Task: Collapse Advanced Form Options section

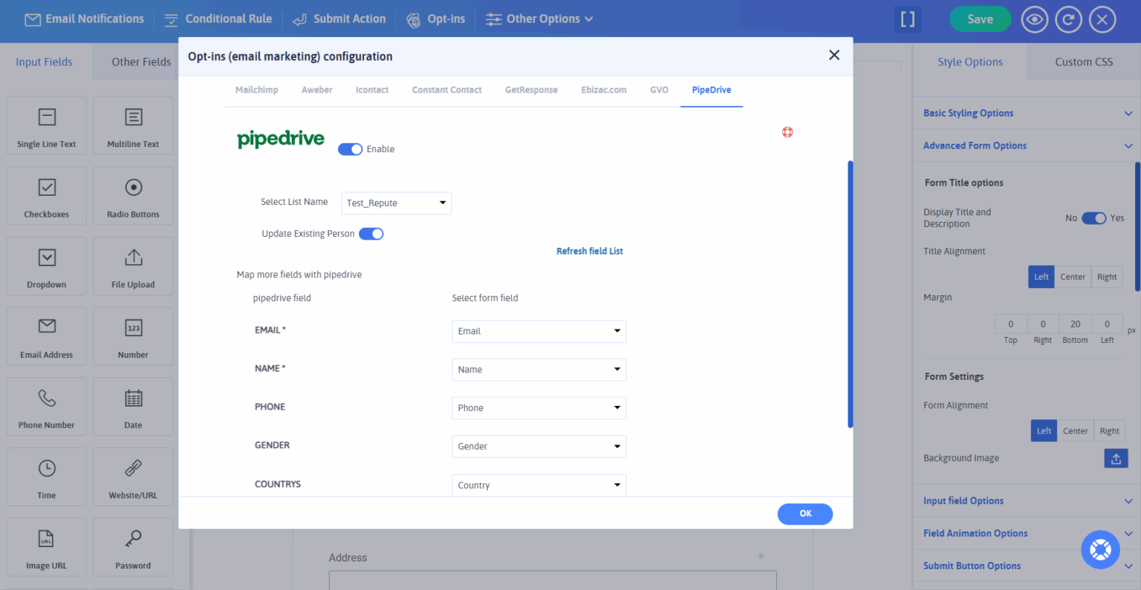Action: (x=1027, y=146)
